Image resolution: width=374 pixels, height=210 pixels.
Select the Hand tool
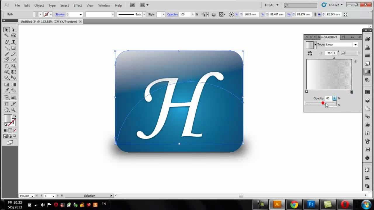[x=7, y=110]
